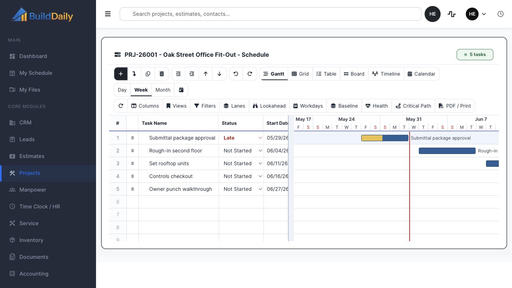Click drag handle for Owner punch walkthrough
Viewport: 512px width, 288px height.
pos(132,189)
